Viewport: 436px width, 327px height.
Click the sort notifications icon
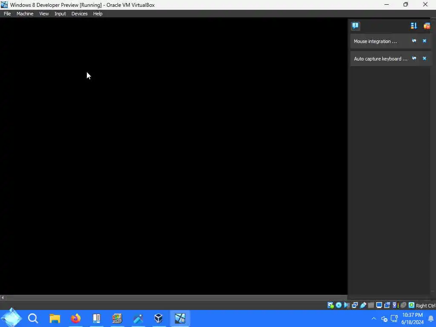[x=414, y=26]
